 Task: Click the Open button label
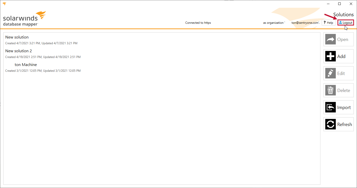point(343,39)
